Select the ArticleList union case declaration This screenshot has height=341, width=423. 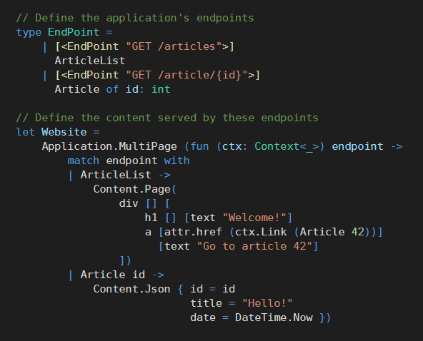click(90, 61)
